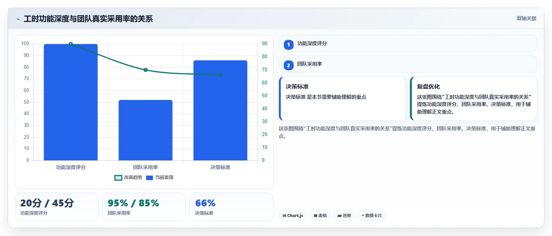Image resolution: width=552 pixels, height=236 pixels.
Task: Click the 数据卡片 tag
Action: (x=372, y=215)
